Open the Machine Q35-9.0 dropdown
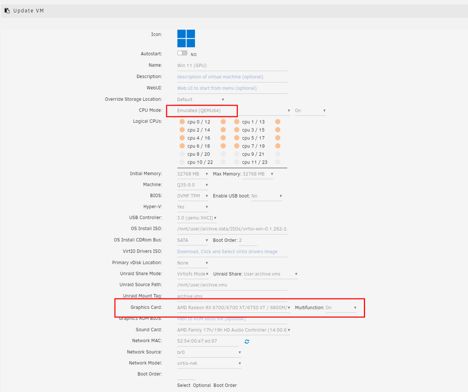The width and height of the screenshot is (468, 392). (x=192, y=185)
